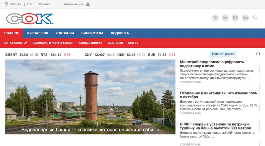
Task: Open headline 'Отопление в квитанциях: что изменилось'
Action: point(218,95)
